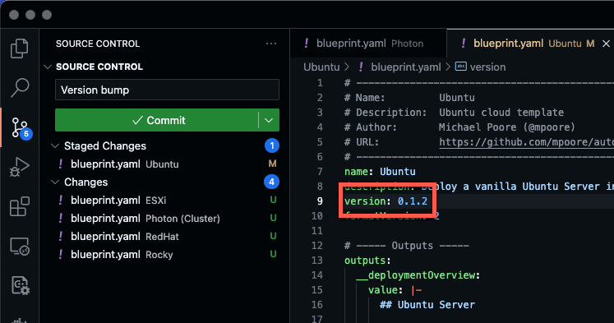The width and height of the screenshot is (614, 323).
Task: Open the Explorer view in activity bar
Action: (x=19, y=48)
